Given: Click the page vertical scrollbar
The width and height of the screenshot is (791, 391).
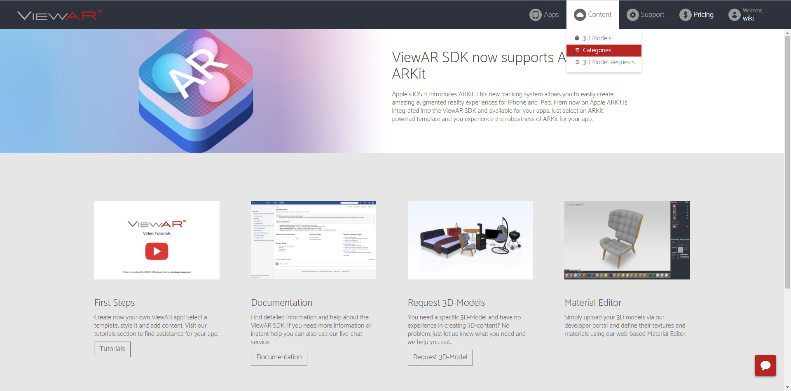Looking at the screenshot, I should [787, 165].
